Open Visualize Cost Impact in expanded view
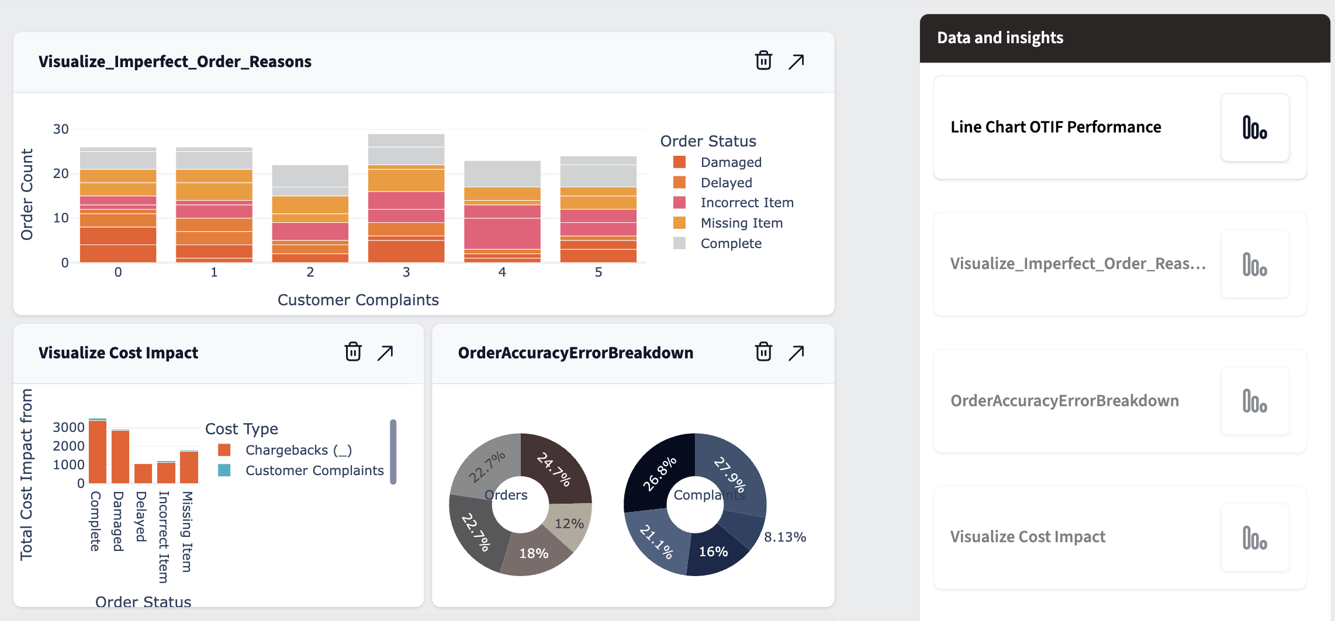This screenshot has width=1335, height=621. tap(385, 353)
